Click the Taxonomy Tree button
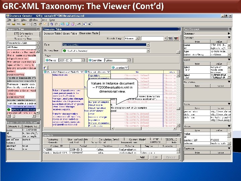241x181 pixels. 23,39
